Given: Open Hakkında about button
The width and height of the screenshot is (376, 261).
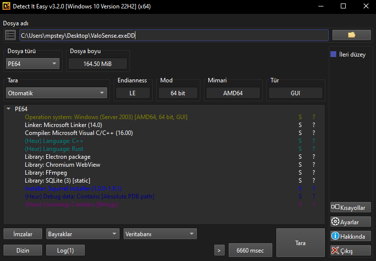Looking at the screenshot, I should click(351, 236).
